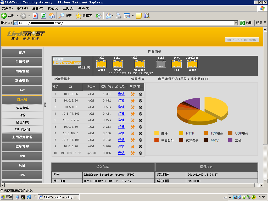This screenshot has height=201, width=268.
Task: Click block icon for 10.0.3.86 row
Action: pos(141,94)
